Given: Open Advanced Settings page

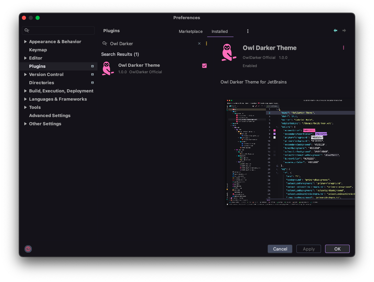Looking at the screenshot, I should (50, 116).
